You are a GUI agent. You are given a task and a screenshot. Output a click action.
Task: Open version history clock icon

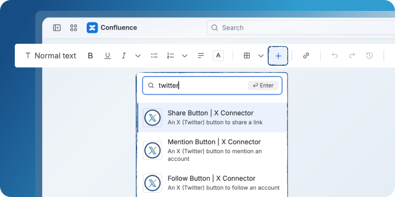coord(369,55)
